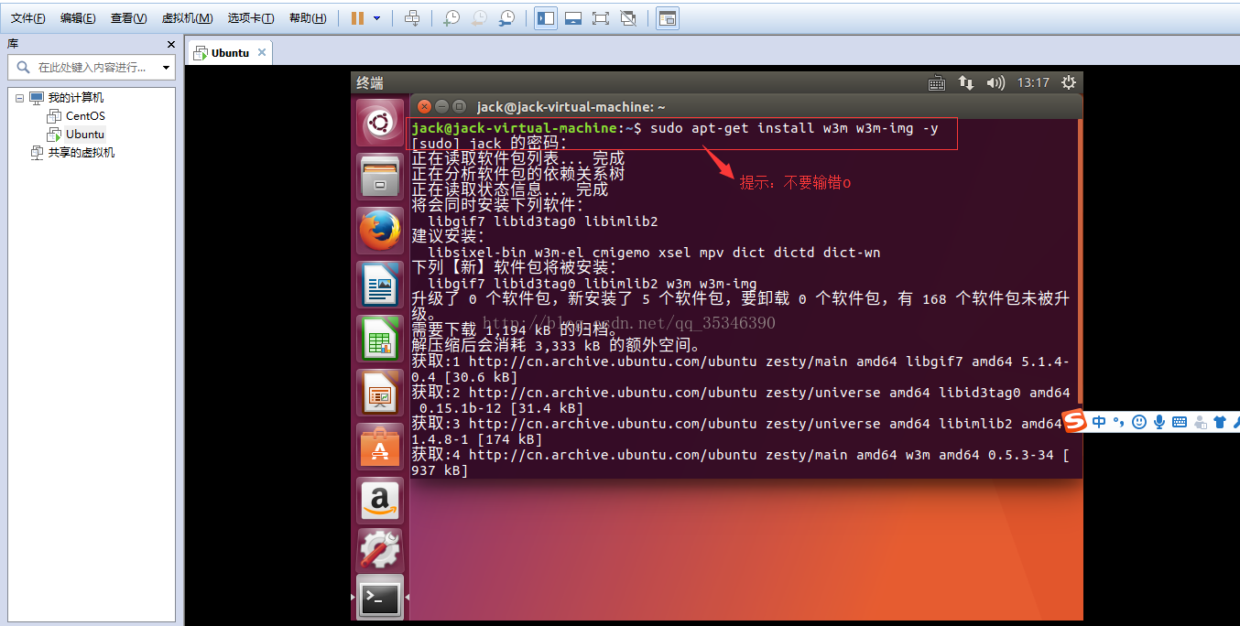The width and height of the screenshot is (1240, 626).
Task: Launch Firefox from the Ubuntu dock
Action: click(x=380, y=231)
